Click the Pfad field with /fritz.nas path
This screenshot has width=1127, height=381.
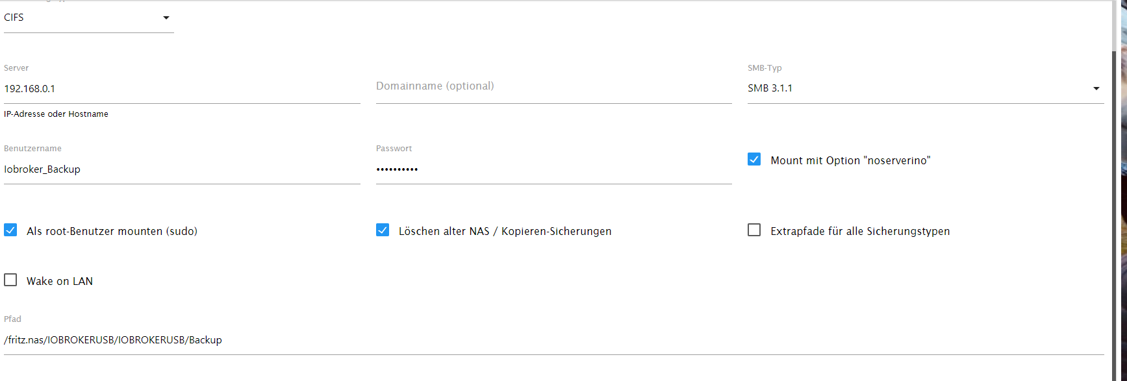553,340
